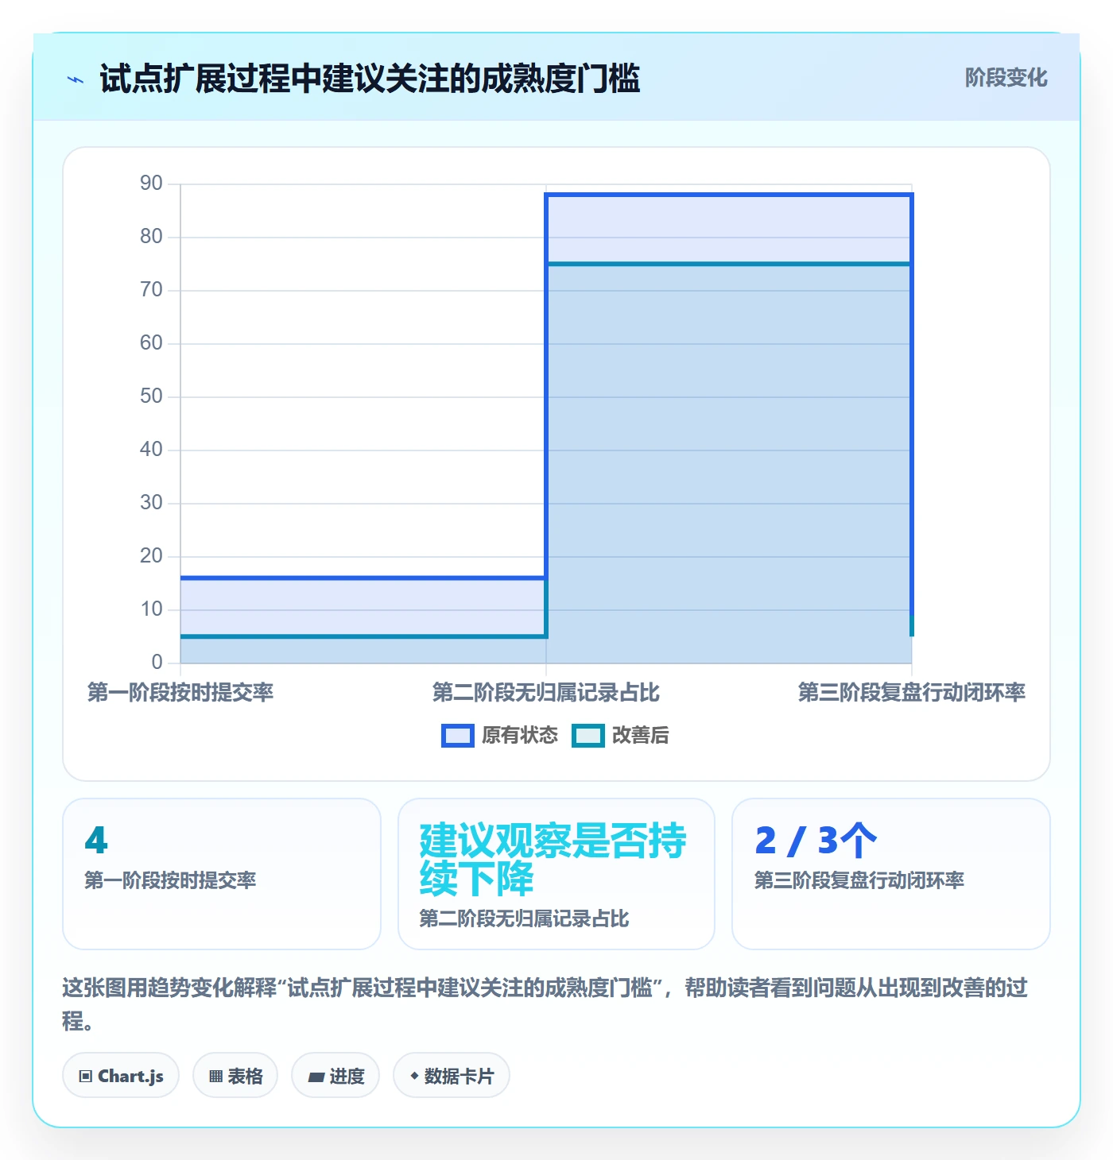Click the y-axis tick label 50
Image resolution: width=1113 pixels, height=1160 pixels.
click(151, 396)
